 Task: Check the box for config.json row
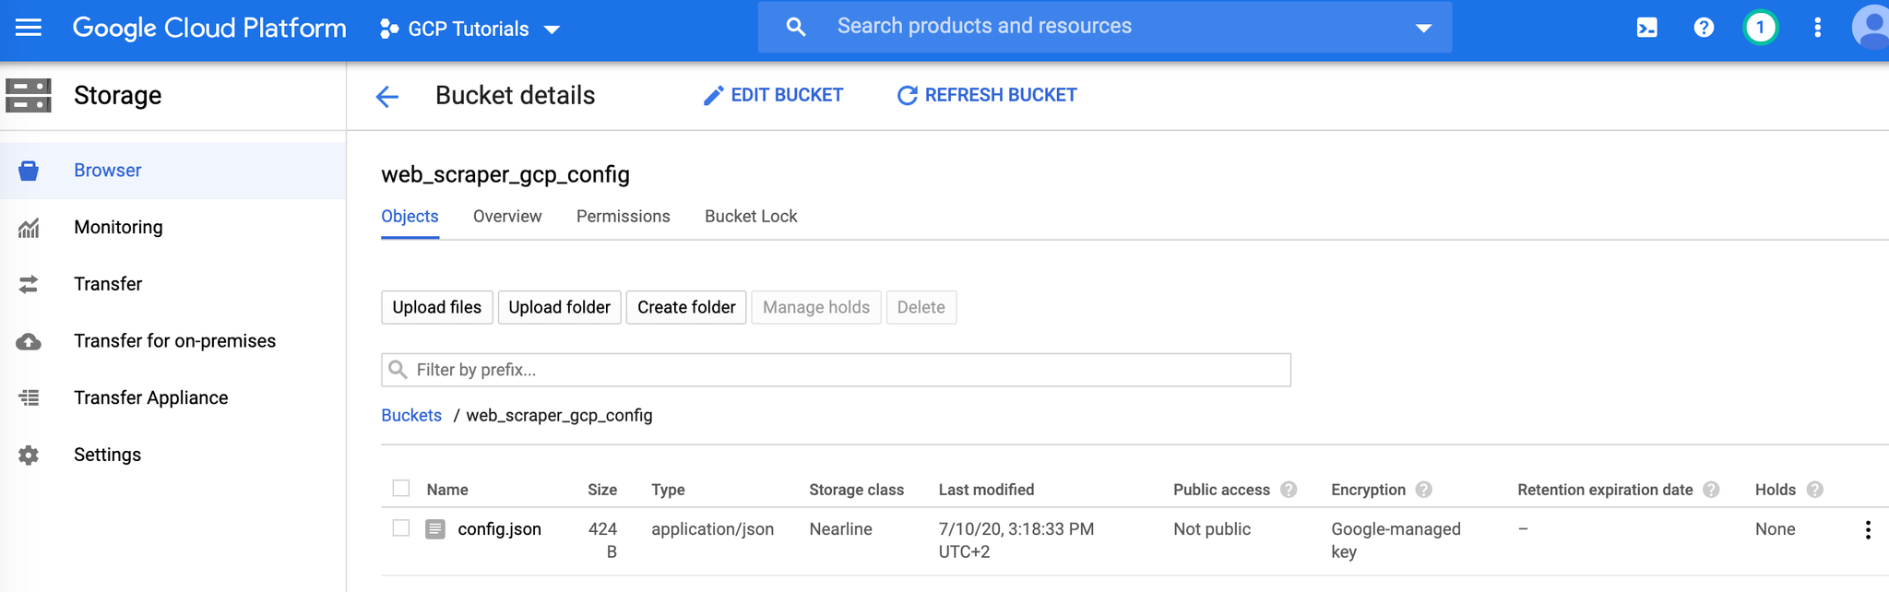pos(401,528)
